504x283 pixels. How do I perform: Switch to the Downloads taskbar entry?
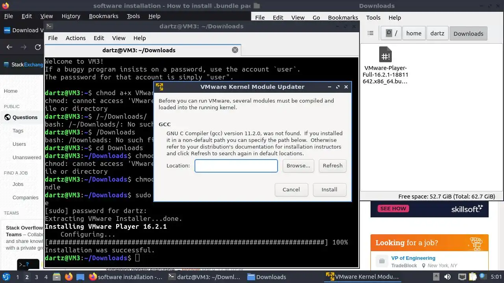267,277
